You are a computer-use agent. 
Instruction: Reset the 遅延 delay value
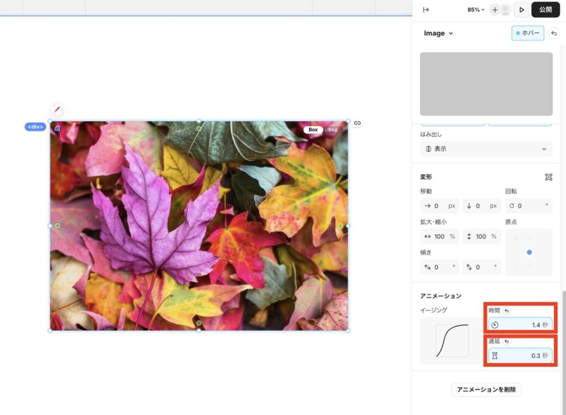(x=507, y=341)
